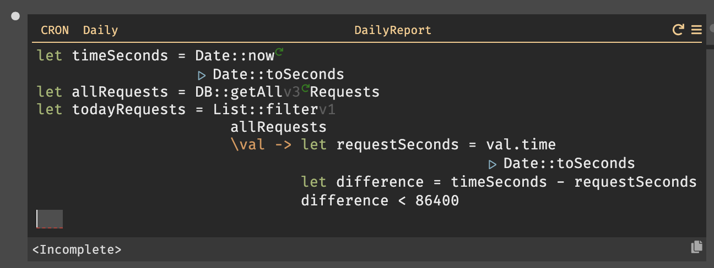The height and width of the screenshot is (268, 714).
Task: Click the refresh icon in handler header
Action: (678, 30)
